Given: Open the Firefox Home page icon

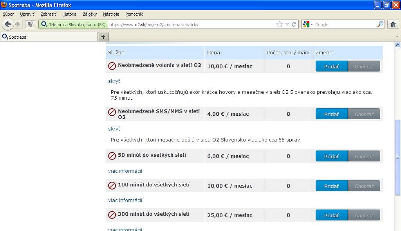Looking at the screenshot, I should click(393, 24).
